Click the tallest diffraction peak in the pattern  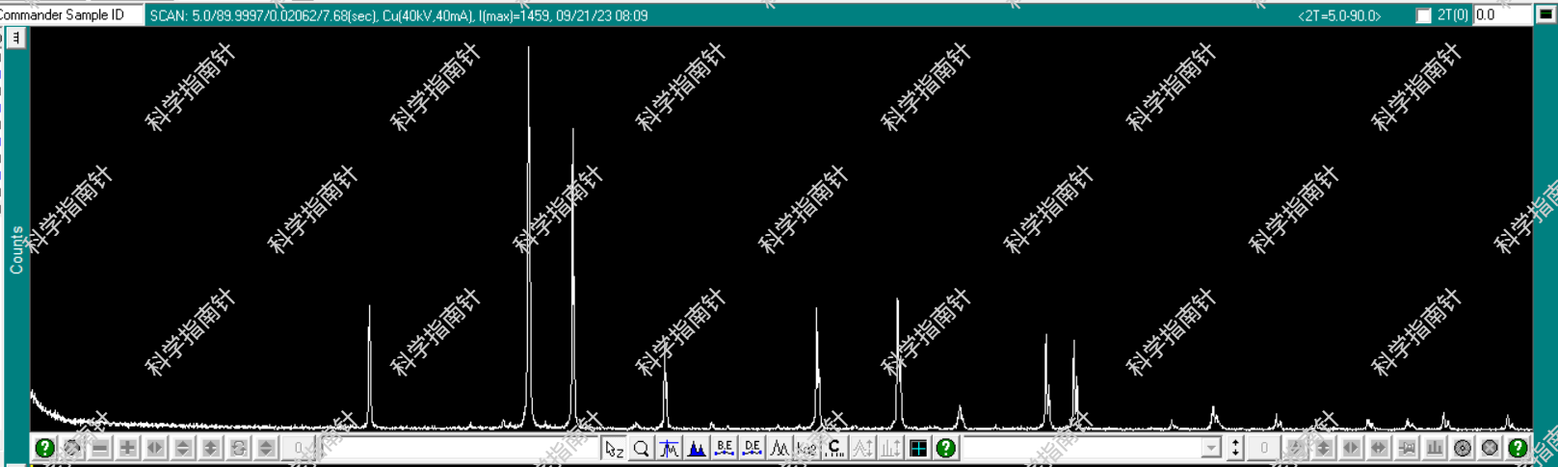tap(528, 58)
